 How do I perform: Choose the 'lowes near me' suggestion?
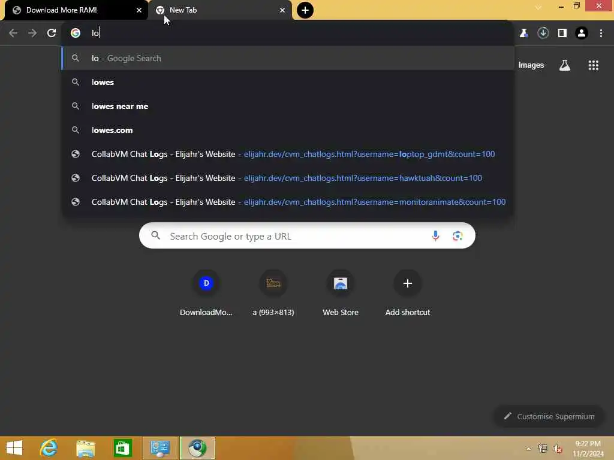coord(288,106)
